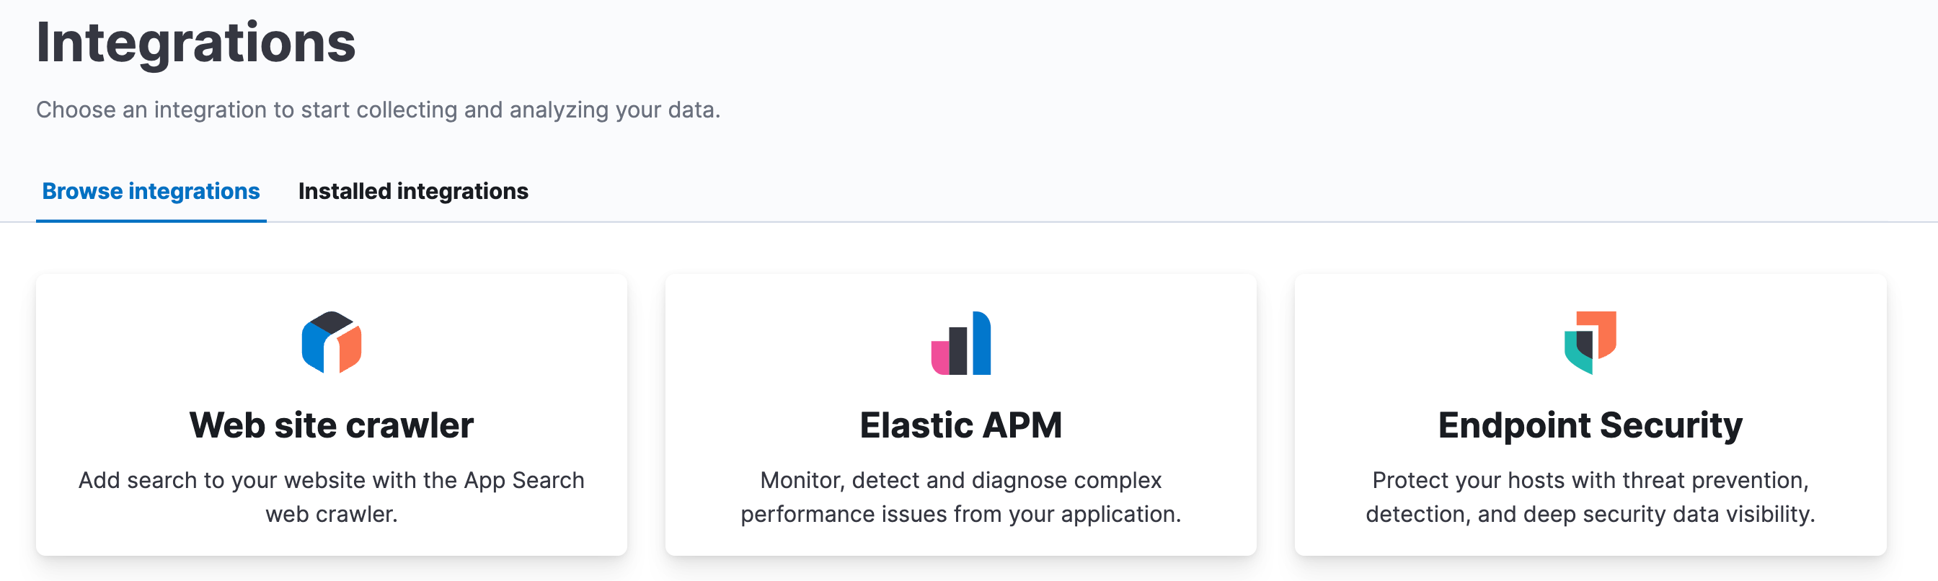Select the Elastic APM bar chart icon

click(961, 342)
